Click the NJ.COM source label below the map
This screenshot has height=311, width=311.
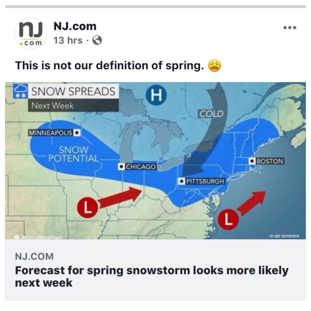(x=34, y=257)
